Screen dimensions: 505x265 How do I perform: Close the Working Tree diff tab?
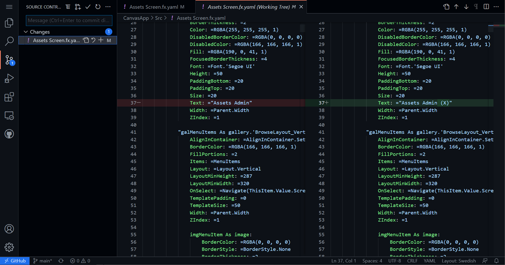(x=301, y=7)
